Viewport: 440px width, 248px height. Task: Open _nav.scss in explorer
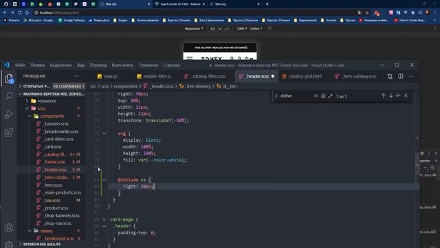(52, 200)
